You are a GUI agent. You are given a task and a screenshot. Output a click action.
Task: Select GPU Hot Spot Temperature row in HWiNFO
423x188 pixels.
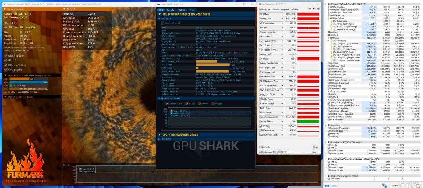(x=374, y=13)
